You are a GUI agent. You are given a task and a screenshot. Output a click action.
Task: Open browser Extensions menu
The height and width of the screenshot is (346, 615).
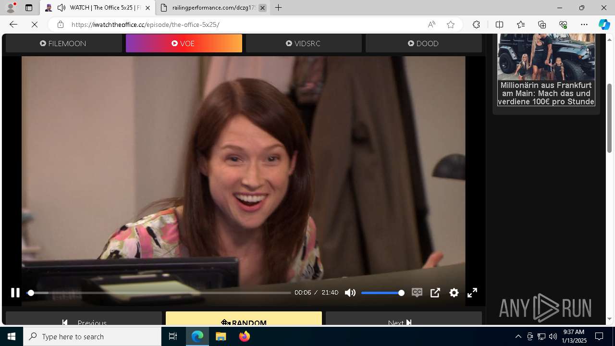[x=476, y=25]
